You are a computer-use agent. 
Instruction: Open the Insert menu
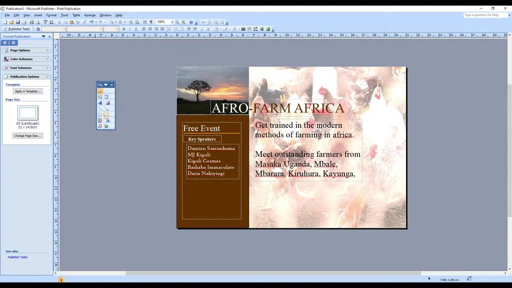coord(38,15)
